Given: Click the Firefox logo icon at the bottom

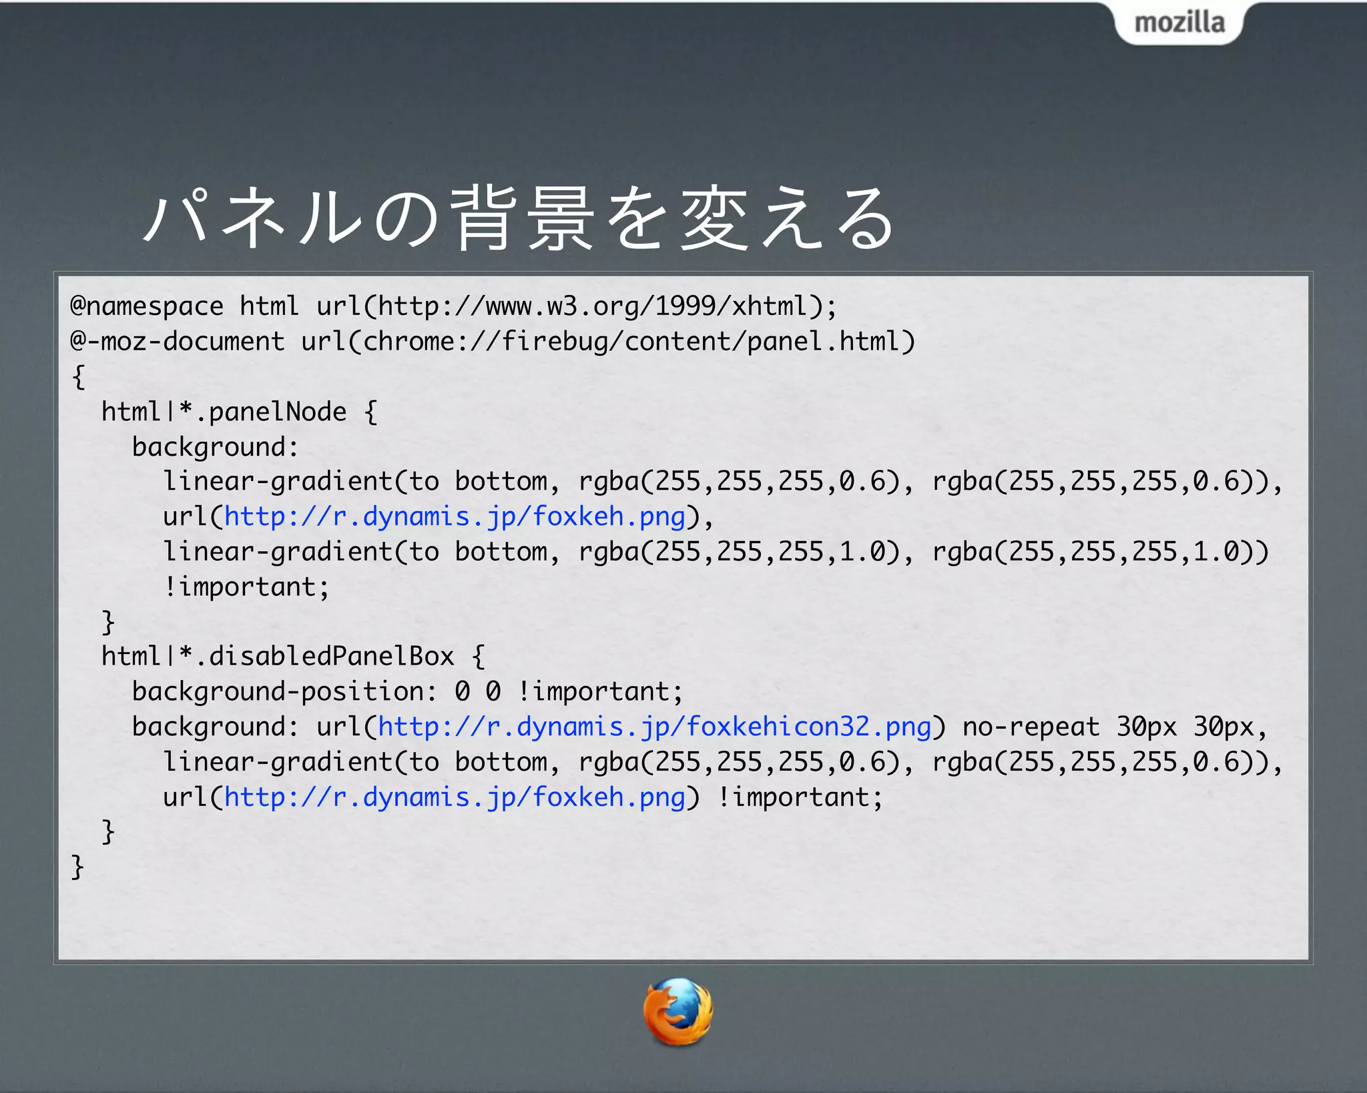Looking at the screenshot, I should [678, 1012].
